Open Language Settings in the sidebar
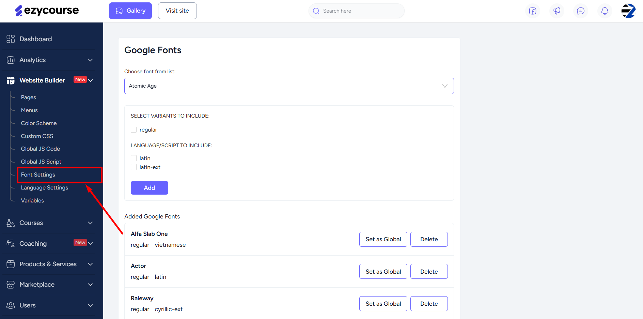The width and height of the screenshot is (643, 319). coord(45,188)
